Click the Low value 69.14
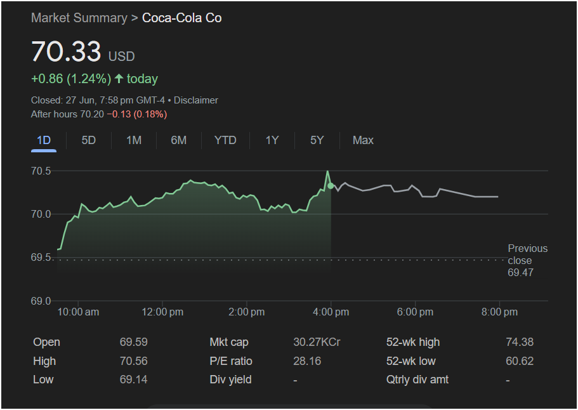 pyautogui.click(x=133, y=380)
